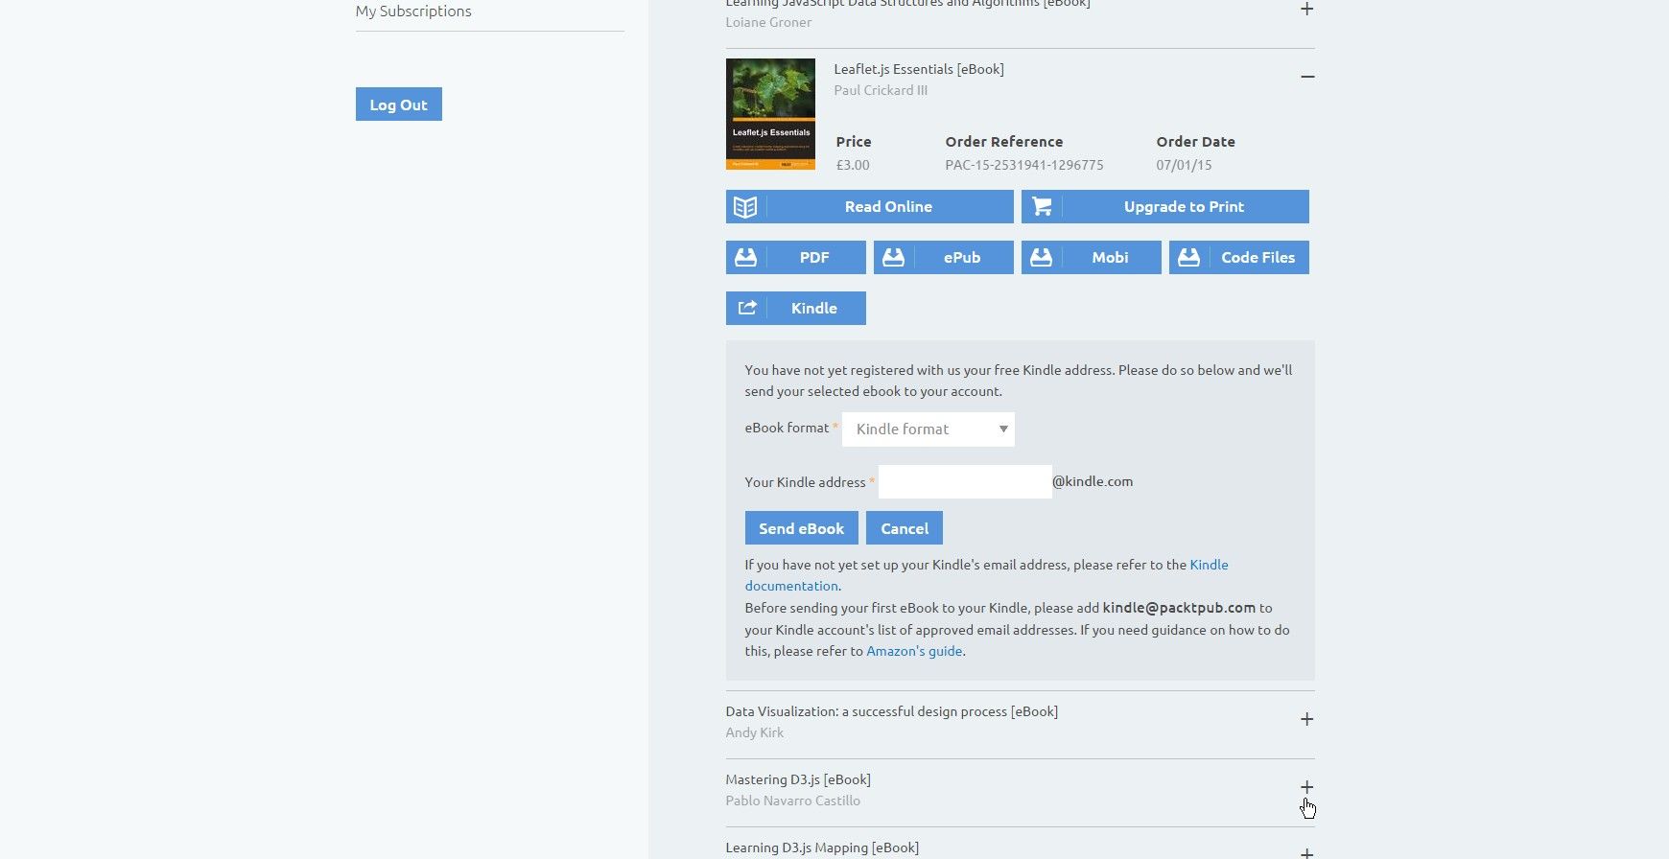
Task: Open My Subscriptions in the sidebar
Action: click(x=413, y=12)
